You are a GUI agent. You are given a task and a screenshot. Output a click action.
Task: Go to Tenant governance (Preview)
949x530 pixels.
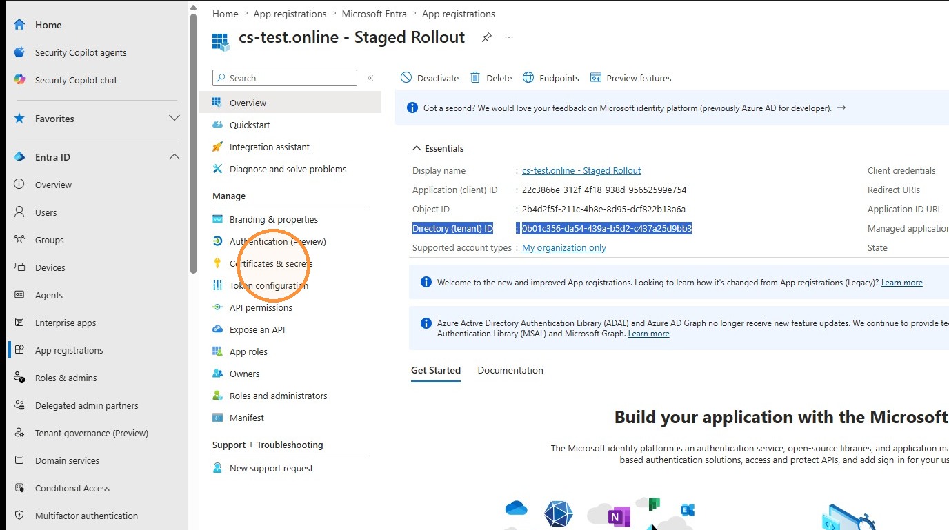(92, 433)
